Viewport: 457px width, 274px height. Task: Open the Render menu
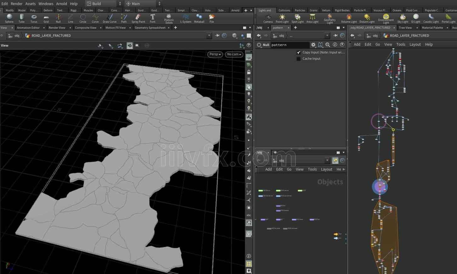click(16, 4)
